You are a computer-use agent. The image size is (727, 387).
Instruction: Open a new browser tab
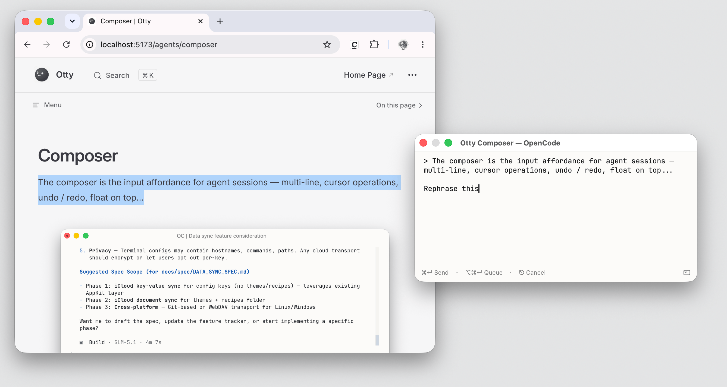tap(220, 21)
